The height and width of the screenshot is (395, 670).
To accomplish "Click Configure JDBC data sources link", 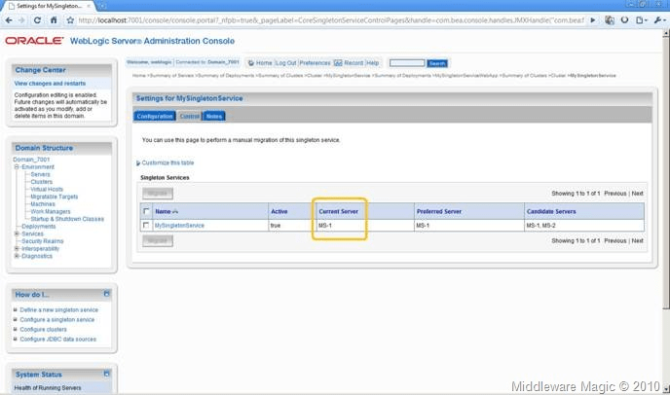I will tap(58, 340).
